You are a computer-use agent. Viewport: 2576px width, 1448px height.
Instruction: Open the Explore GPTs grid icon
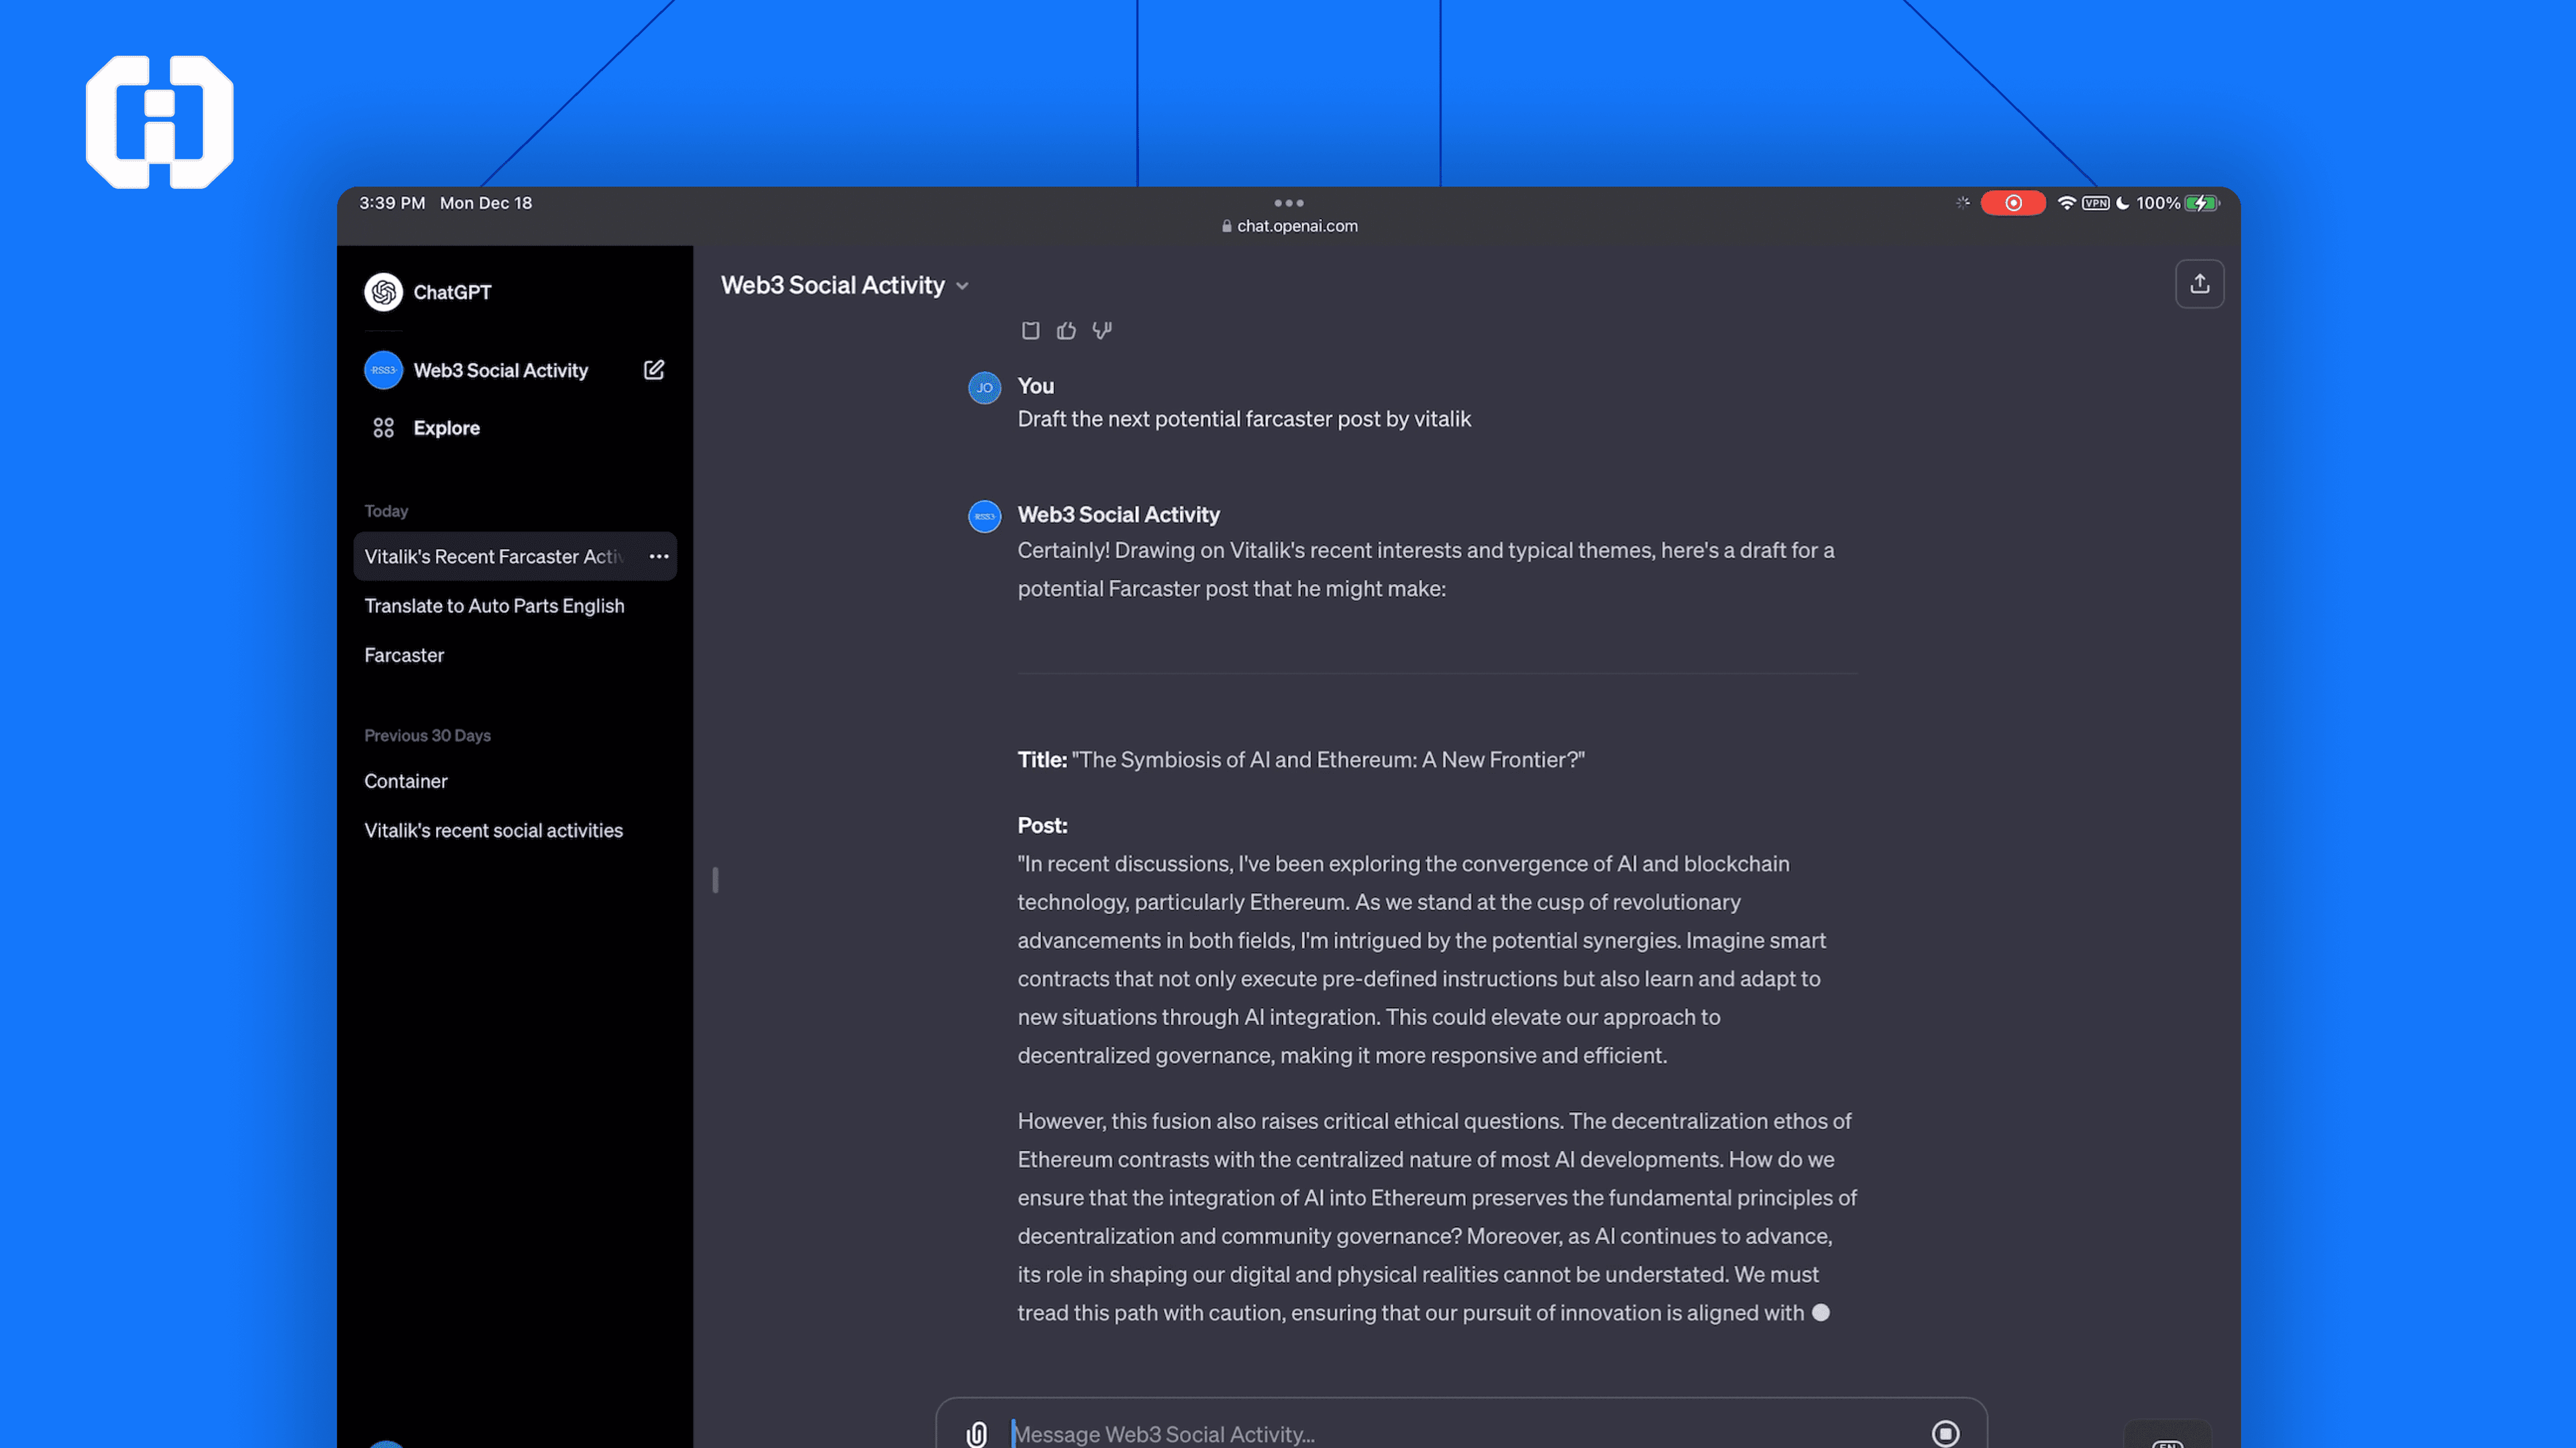coord(383,428)
